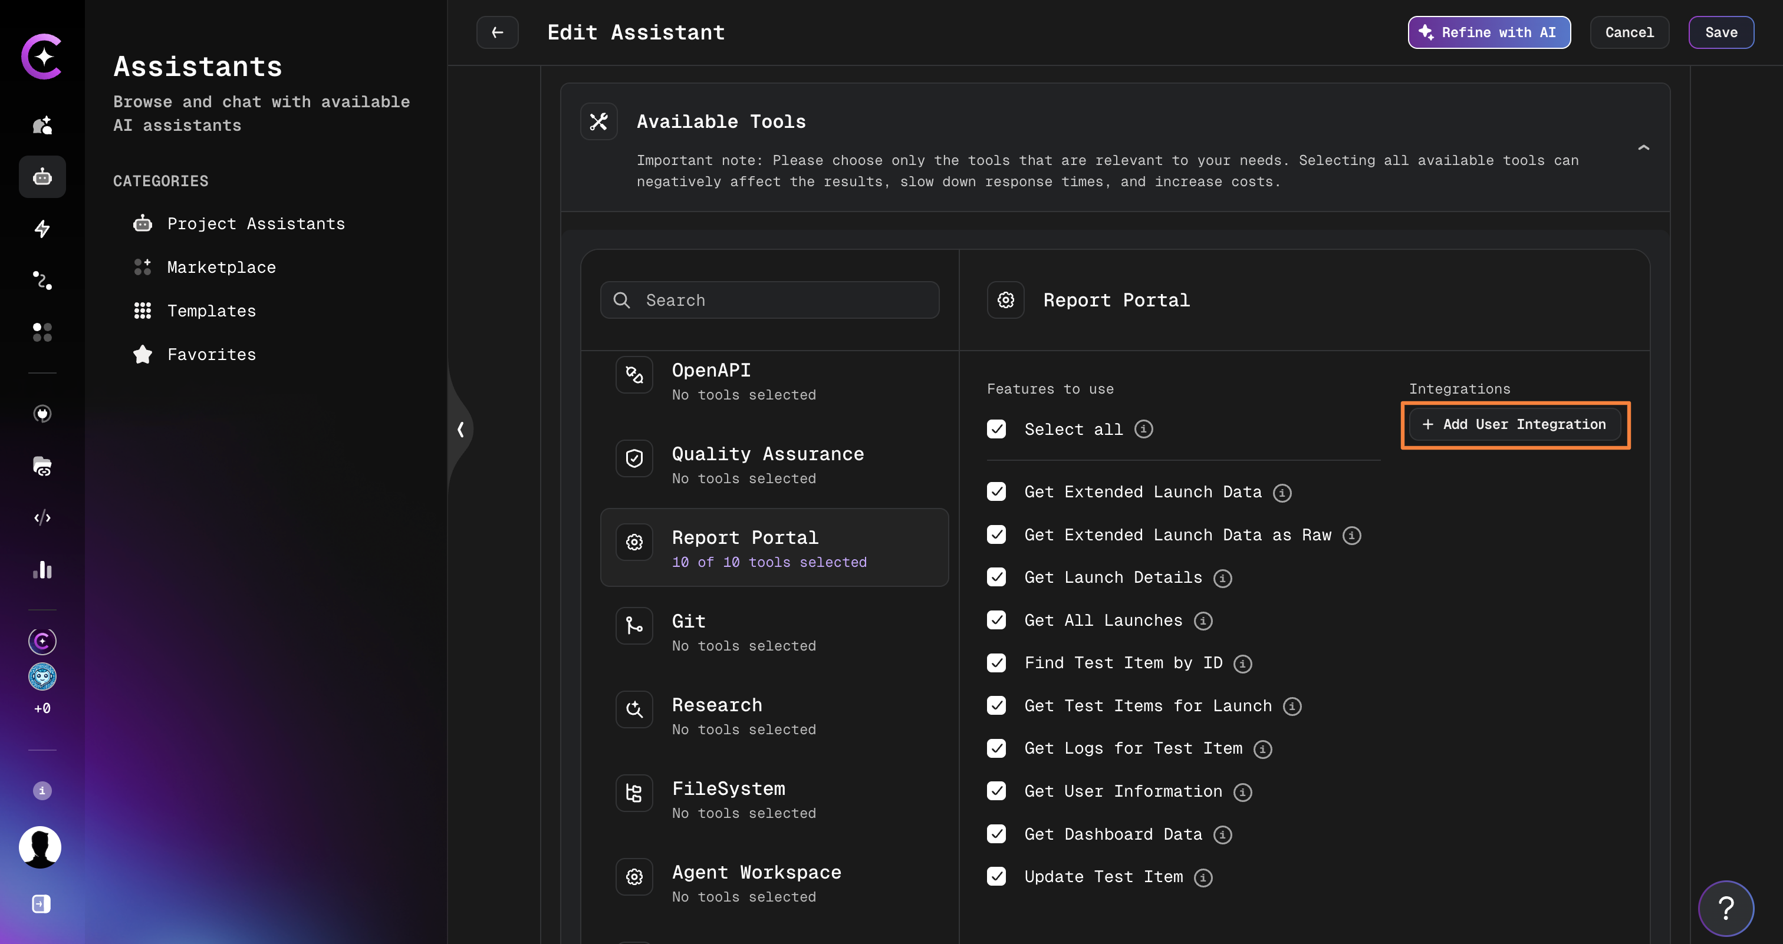Open the workflows path icon in sidebar
Screen dimensions: 1783x944
pos(42,280)
